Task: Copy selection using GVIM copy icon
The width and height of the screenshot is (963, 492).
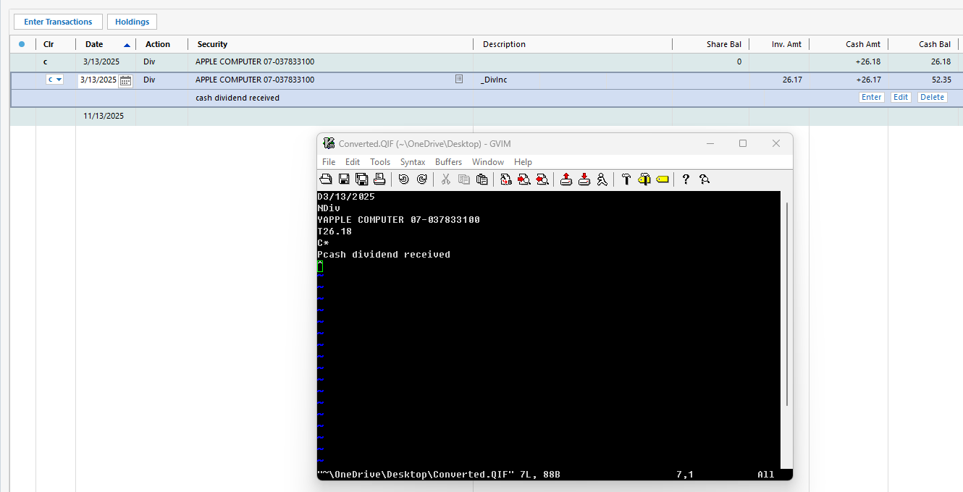Action: click(x=464, y=179)
